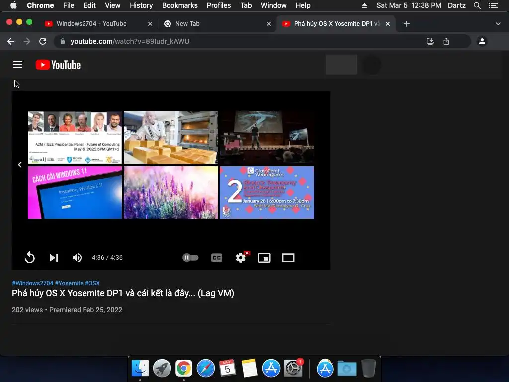The image size is (509, 382).
Task: Open the Tab menu
Action: point(246,5)
